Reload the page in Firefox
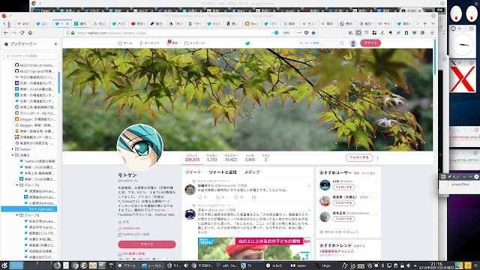The width and height of the screenshot is (480, 270). point(22,33)
